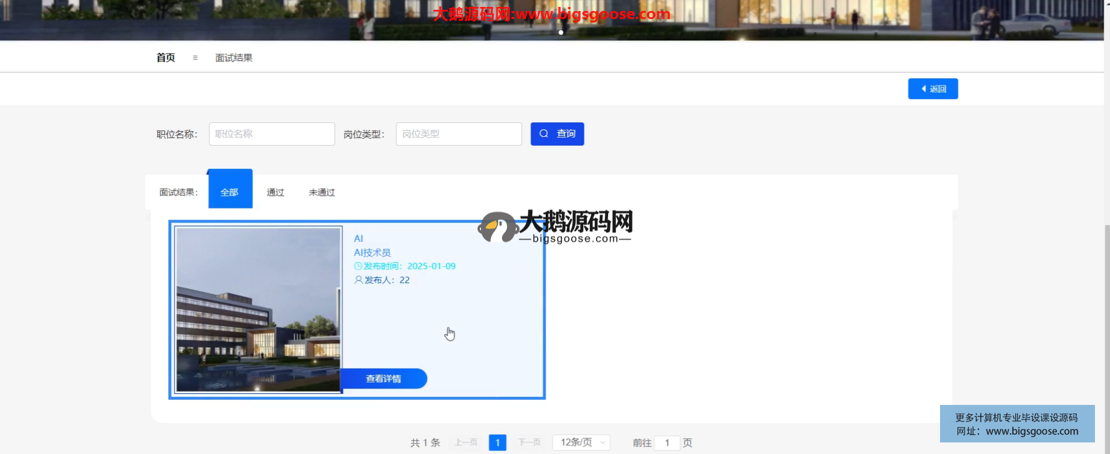Switch to the 通过 filter tab
1110x454 pixels.
(x=275, y=192)
